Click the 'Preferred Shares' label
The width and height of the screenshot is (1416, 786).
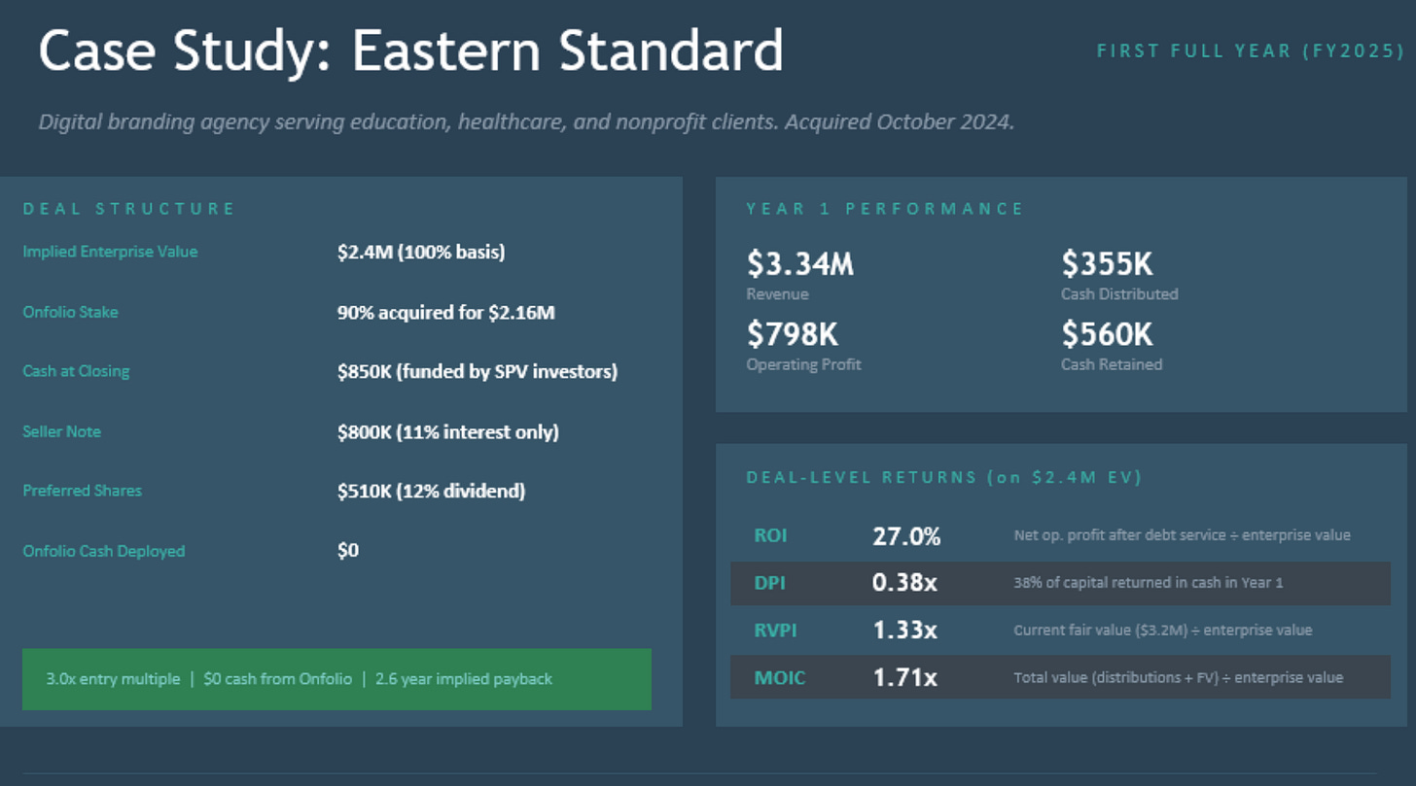pyautogui.click(x=82, y=491)
